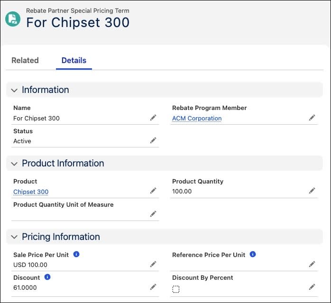Viewport: 331px width, 303px height.
Task: Edit the Status field pencil icon
Action: click(x=153, y=140)
